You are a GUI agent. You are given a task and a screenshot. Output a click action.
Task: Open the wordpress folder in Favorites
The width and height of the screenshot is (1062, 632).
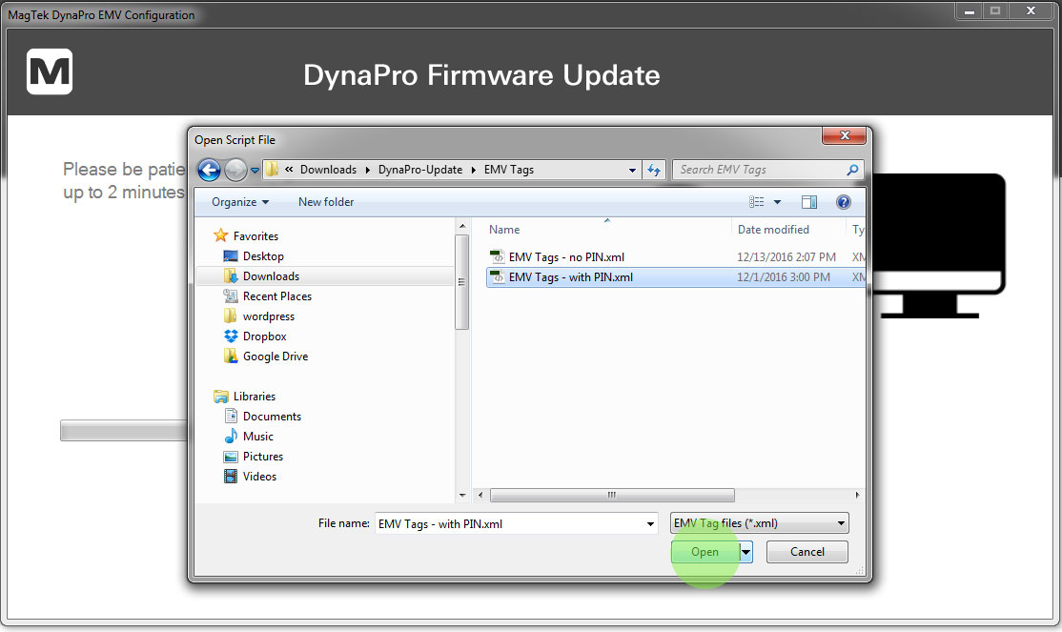tap(268, 316)
